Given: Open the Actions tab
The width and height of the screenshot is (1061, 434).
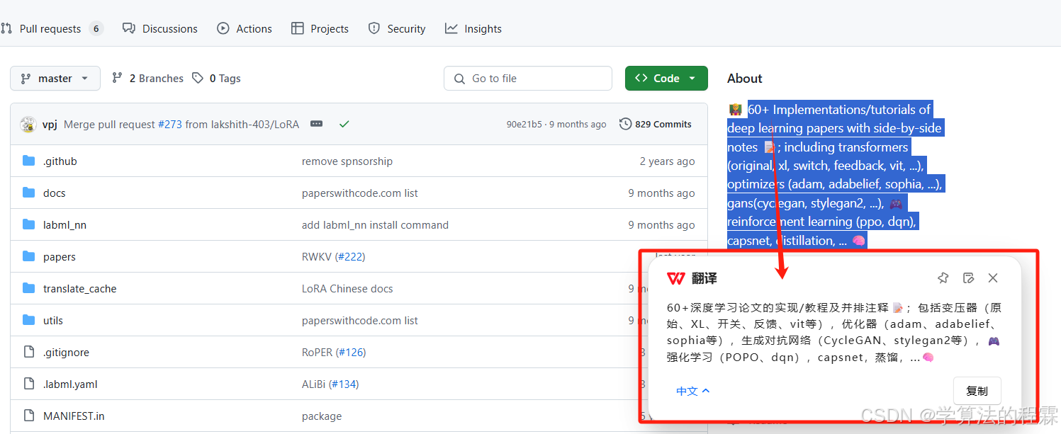Looking at the screenshot, I should (245, 29).
